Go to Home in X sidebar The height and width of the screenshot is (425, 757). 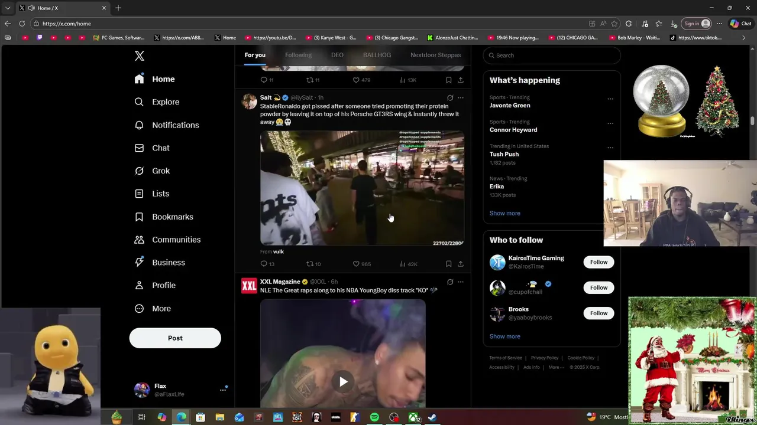point(154,79)
